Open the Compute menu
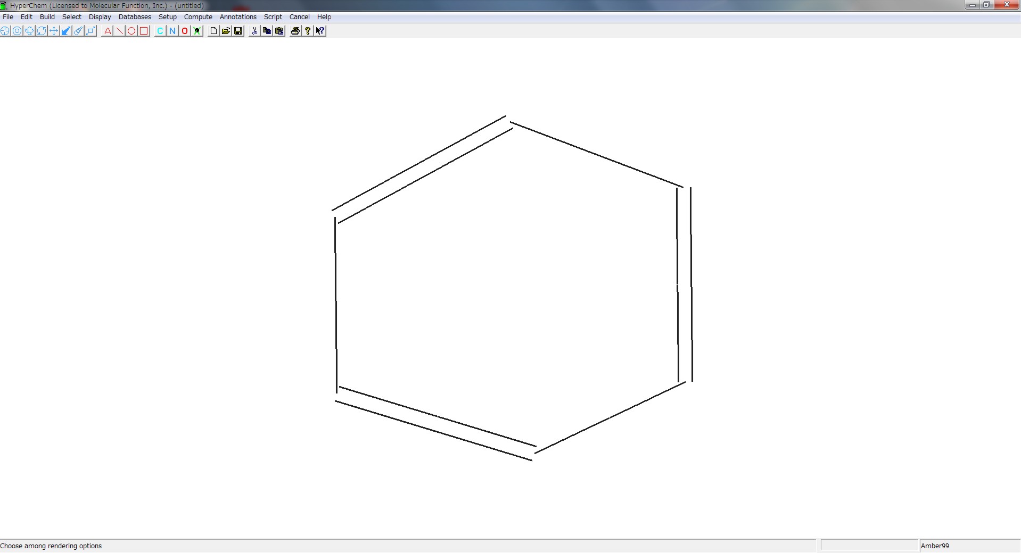This screenshot has height=553, width=1021. click(198, 17)
